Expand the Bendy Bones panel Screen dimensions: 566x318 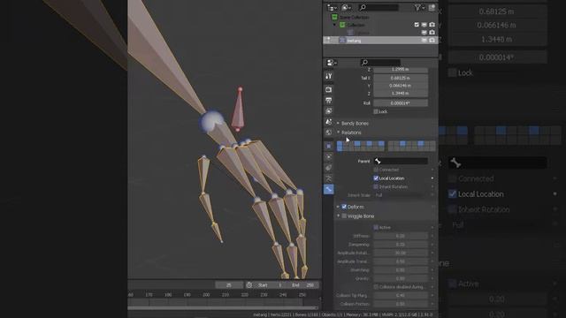[x=338, y=124]
